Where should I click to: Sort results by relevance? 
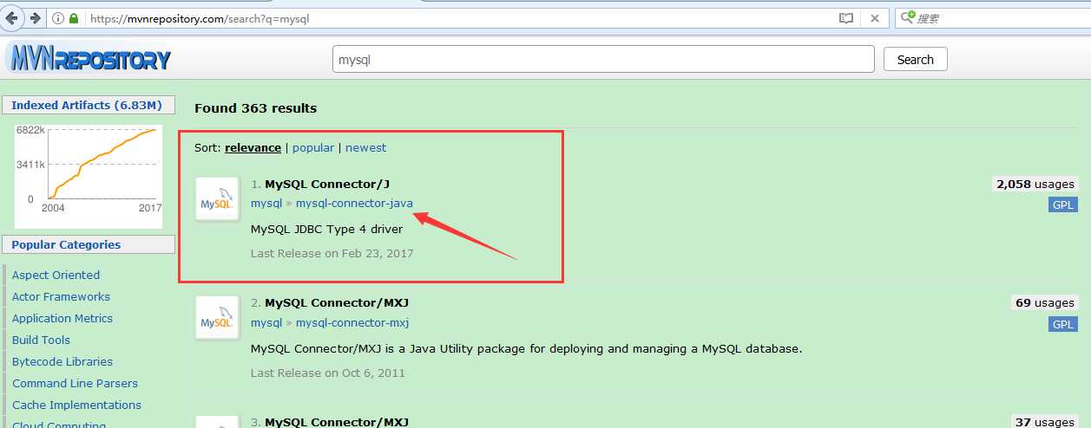tap(253, 147)
